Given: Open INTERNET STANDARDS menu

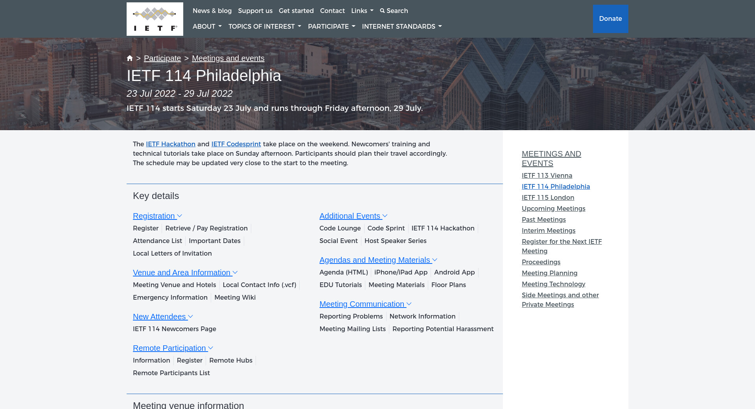Looking at the screenshot, I should [401, 26].
